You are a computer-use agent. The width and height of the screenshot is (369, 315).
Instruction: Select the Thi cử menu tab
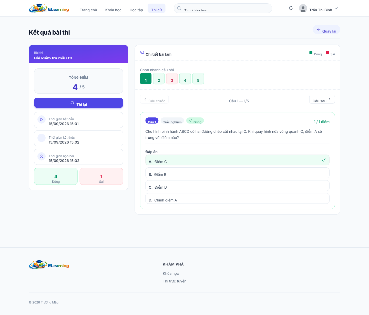(157, 8)
